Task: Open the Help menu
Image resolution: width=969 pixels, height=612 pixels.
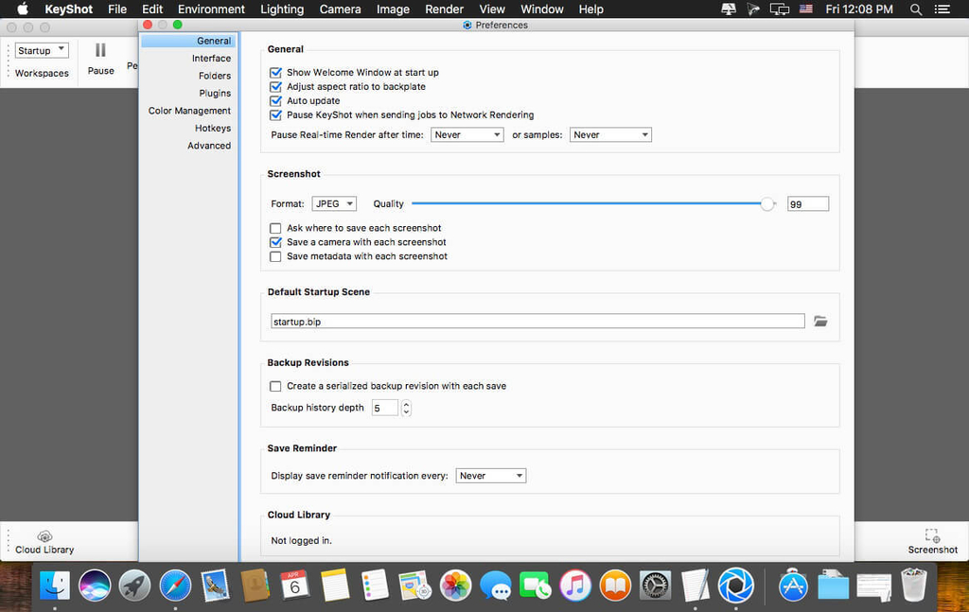Action: click(x=590, y=9)
